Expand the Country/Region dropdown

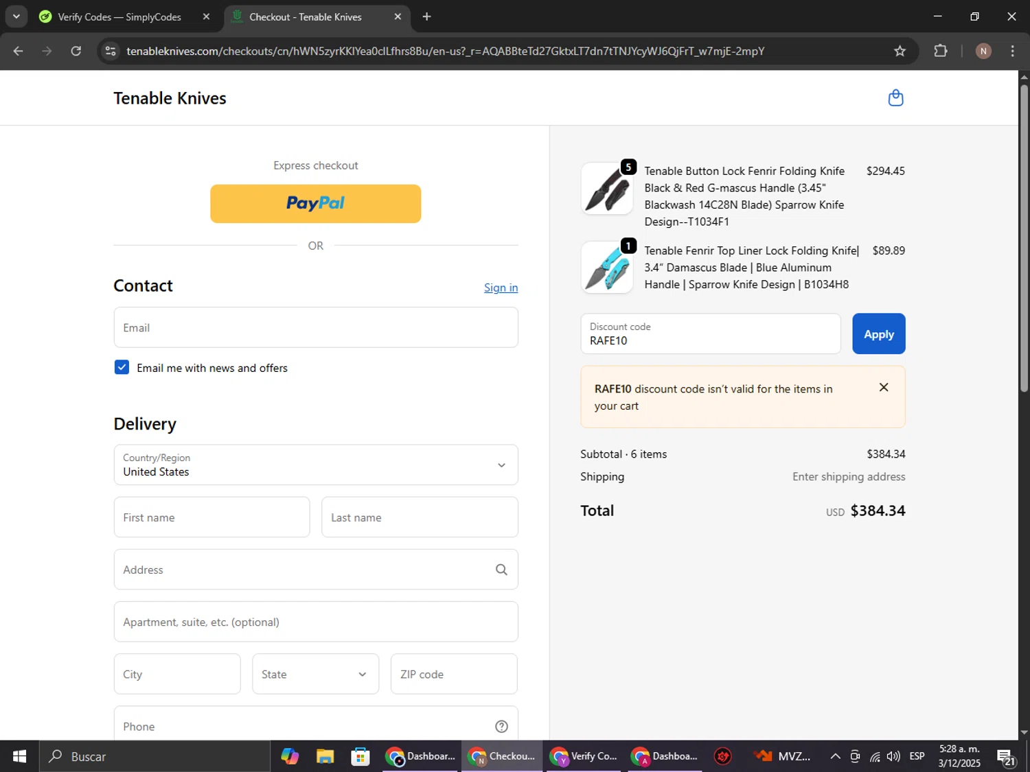click(316, 465)
